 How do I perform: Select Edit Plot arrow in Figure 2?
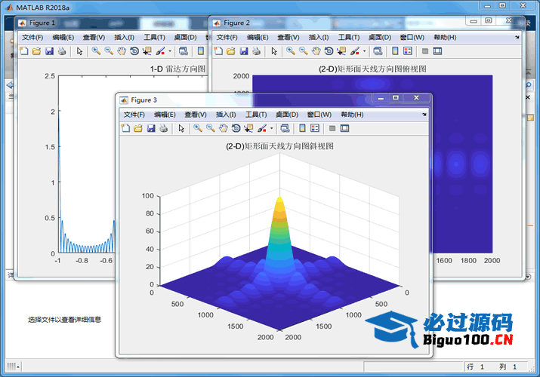point(274,51)
